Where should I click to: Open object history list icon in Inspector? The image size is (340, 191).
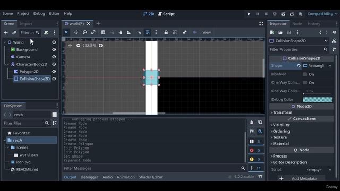click(x=334, y=32)
